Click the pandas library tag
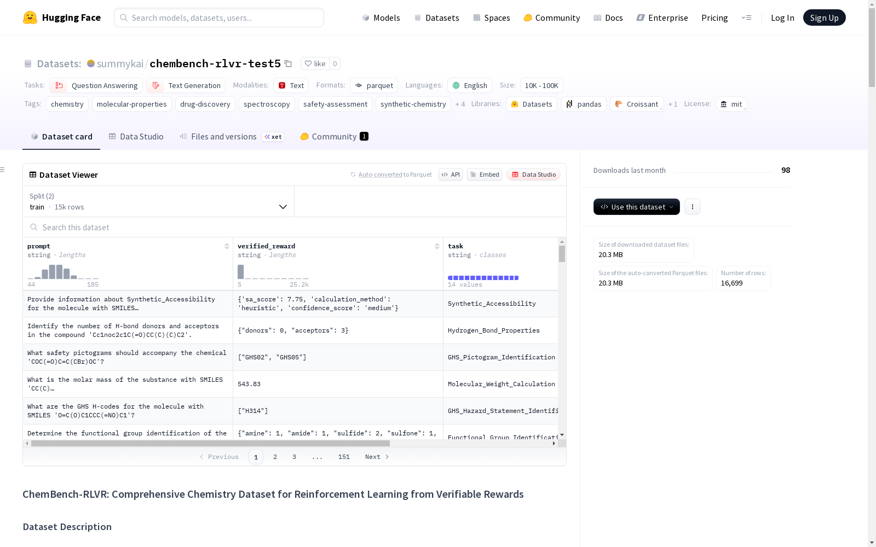876x547 pixels. point(584,104)
